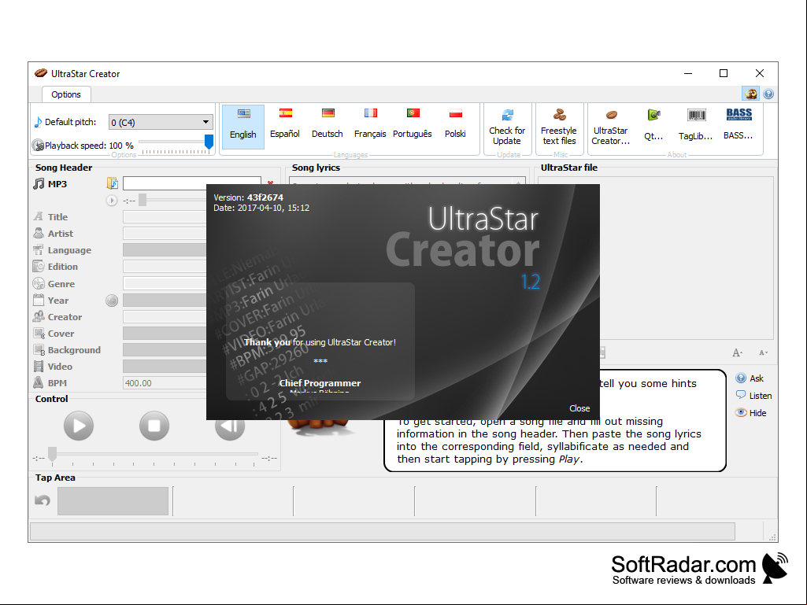The image size is (807, 605).
Task: Click the gray Tap Area button
Action: point(113,501)
